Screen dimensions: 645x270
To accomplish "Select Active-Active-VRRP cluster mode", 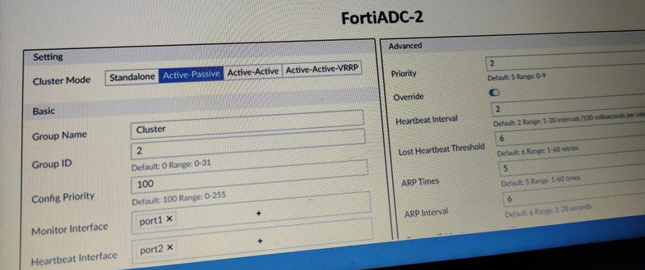I will tap(322, 70).
